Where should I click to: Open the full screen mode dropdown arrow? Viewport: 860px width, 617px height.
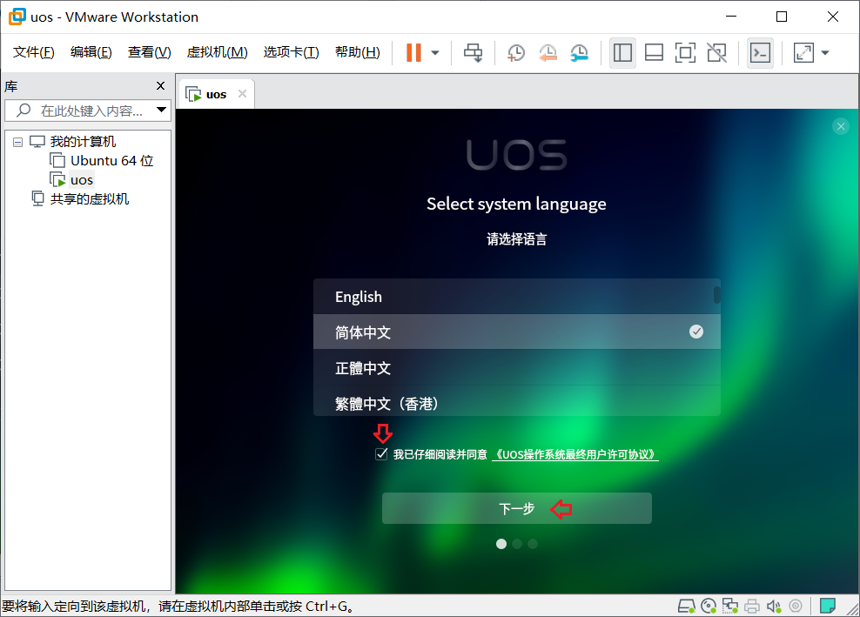[x=825, y=52]
